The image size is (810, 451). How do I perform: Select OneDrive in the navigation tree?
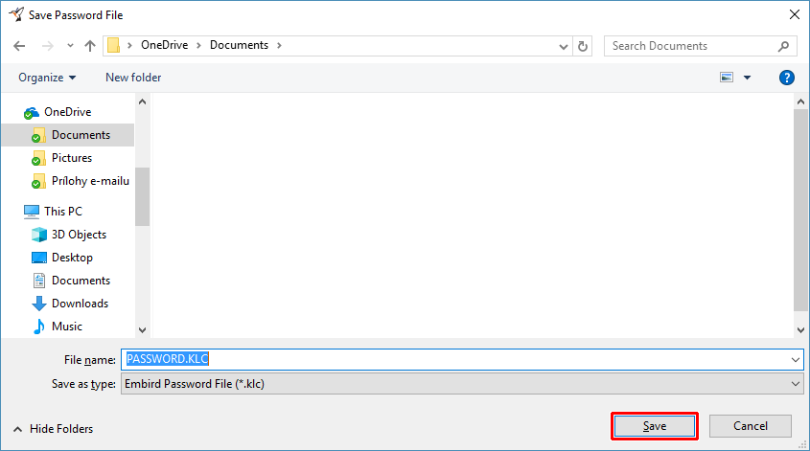pos(68,112)
